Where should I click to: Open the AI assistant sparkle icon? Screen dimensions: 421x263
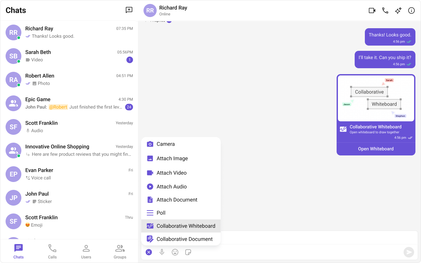pyautogui.click(x=398, y=10)
